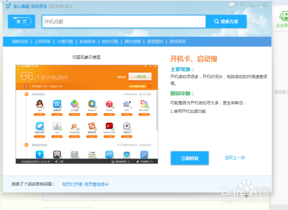
Task: Open the 网页看视频卡 similar problem link
Action: [97, 184]
